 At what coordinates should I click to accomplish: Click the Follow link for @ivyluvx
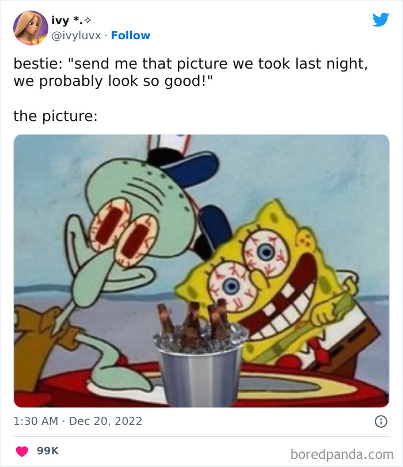(131, 35)
